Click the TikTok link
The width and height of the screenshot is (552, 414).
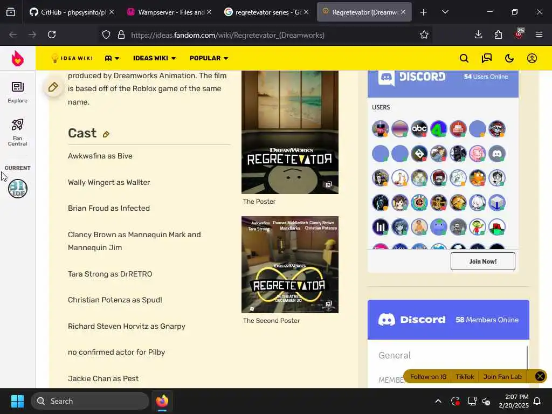click(x=465, y=377)
